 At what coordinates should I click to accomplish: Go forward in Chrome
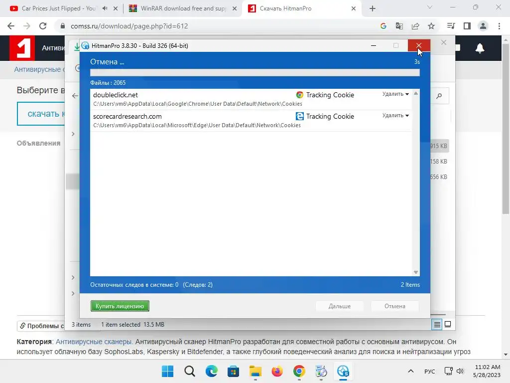tap(27, 26)
